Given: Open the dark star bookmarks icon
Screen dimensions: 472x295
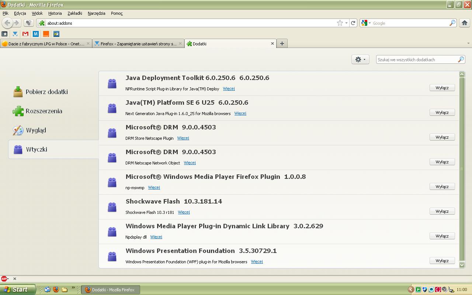Looking at the screenshot, I should click(5, 34).
